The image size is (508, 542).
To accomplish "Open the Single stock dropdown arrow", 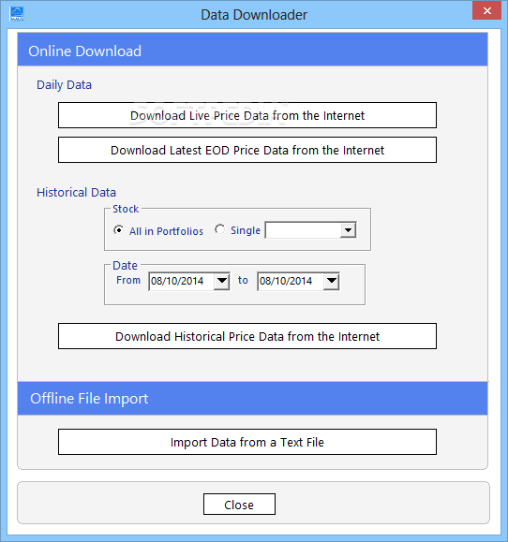I will 348,230.
